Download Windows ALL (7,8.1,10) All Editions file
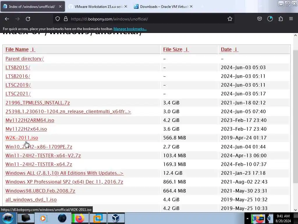The height and width of the screenshot is (224, 298). (64, 173)
